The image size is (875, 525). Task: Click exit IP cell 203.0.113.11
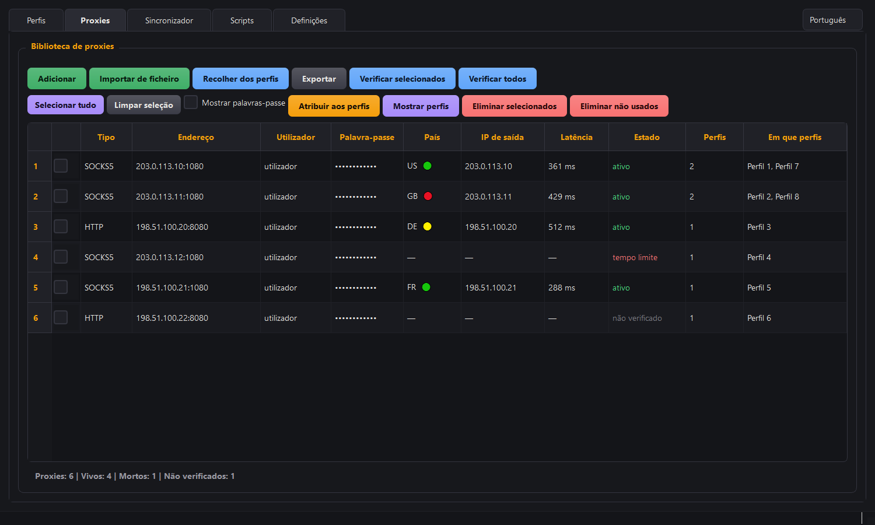pos(502,197)
